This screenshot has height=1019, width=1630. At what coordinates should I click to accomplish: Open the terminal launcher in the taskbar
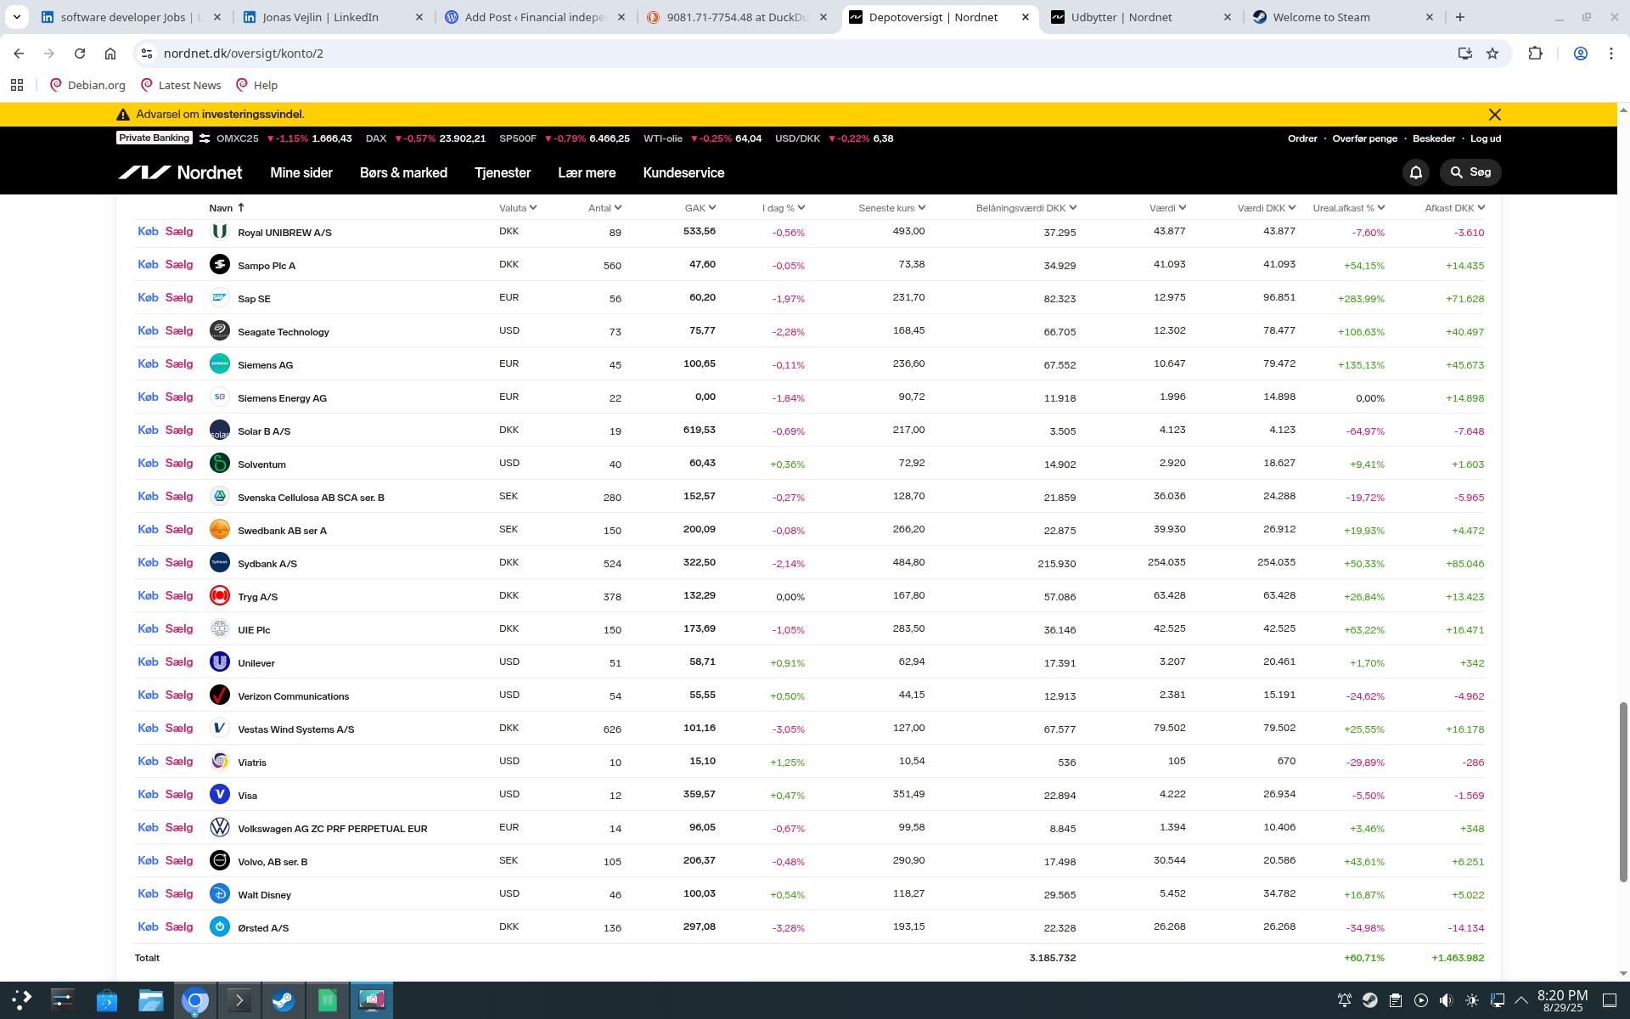(x=239, y=1000)
